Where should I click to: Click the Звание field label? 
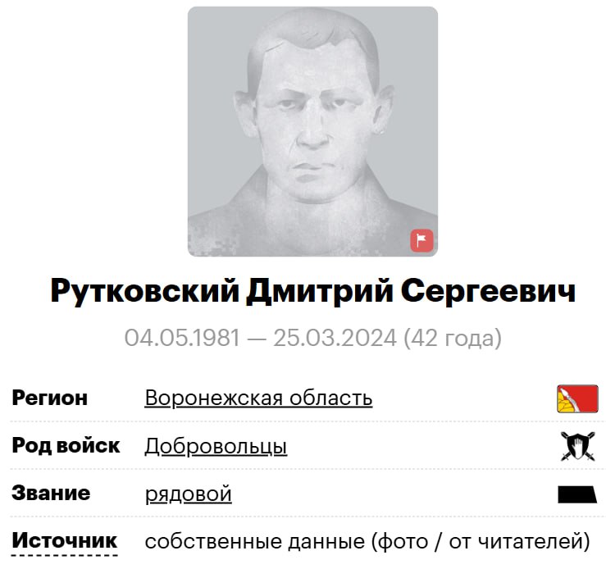[51, 494]
